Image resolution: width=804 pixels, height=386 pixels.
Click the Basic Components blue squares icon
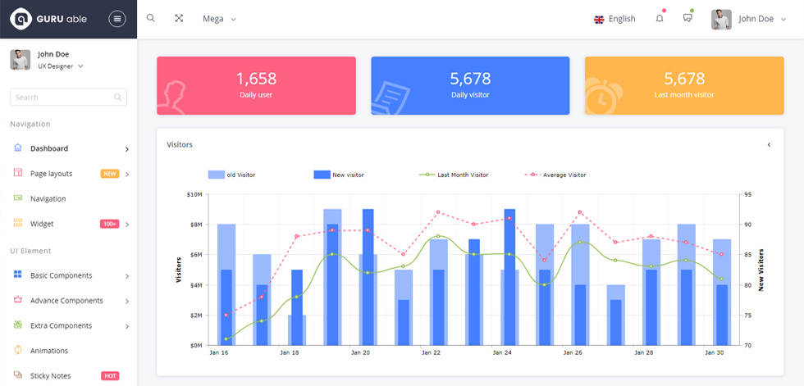(18, 275)
